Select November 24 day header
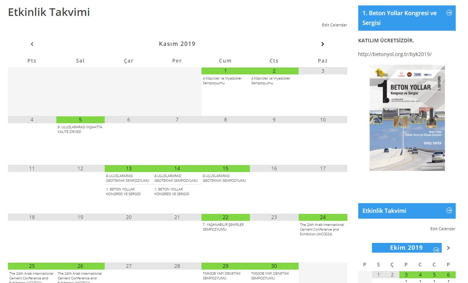468x283 pixels. click(x=323, y=217)
